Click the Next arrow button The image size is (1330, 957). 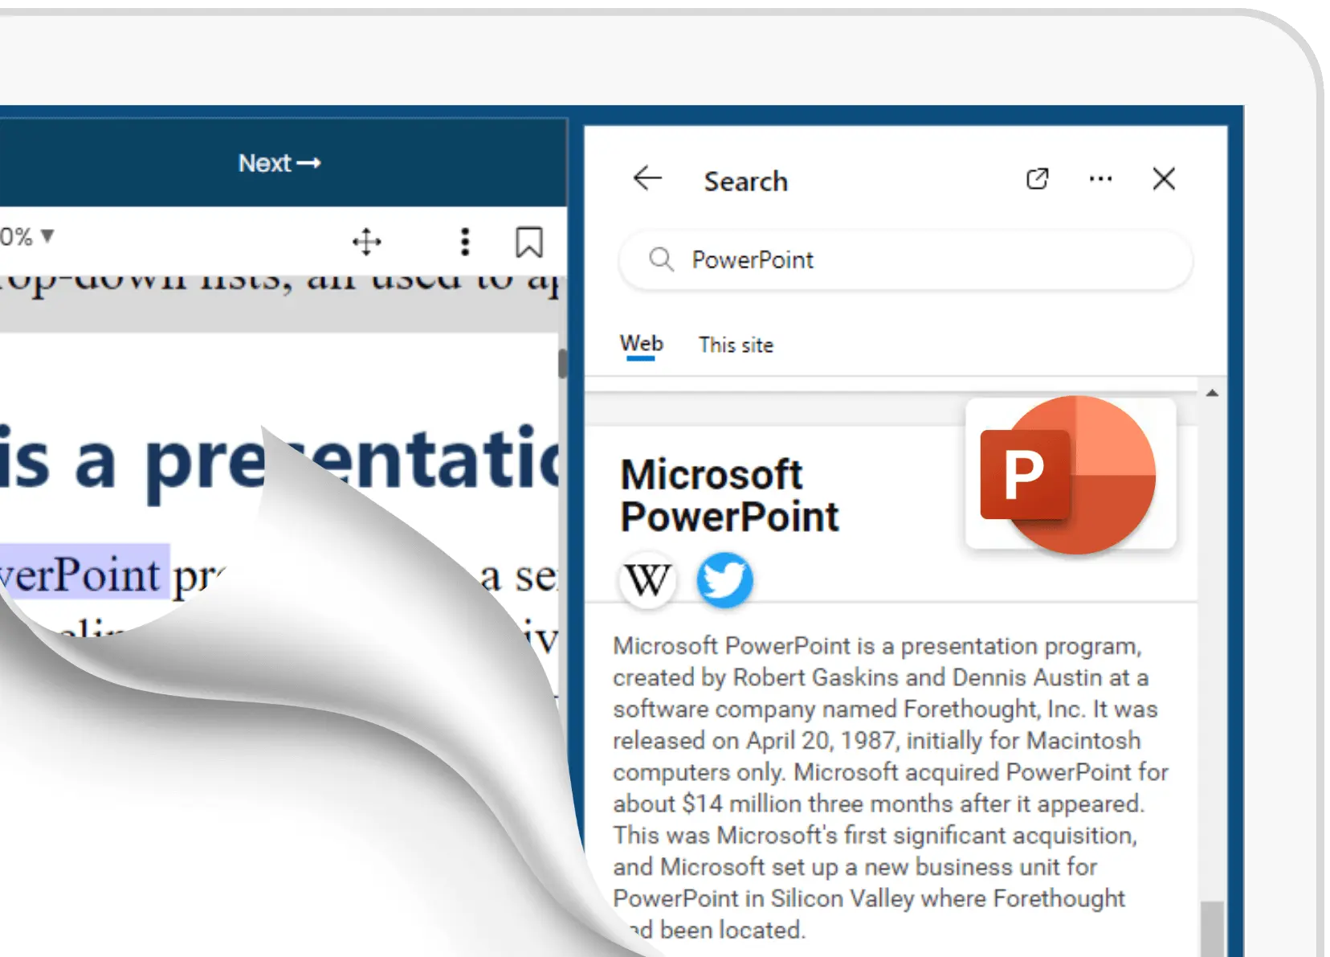tap(279, 163)
